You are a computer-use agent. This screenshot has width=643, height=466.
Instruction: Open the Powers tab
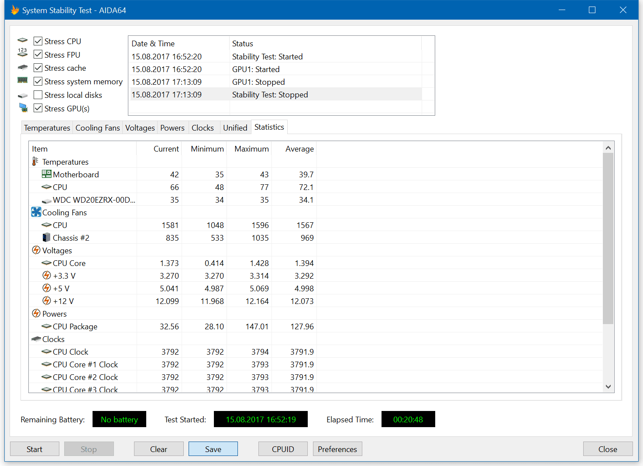[x=172, y=128]
